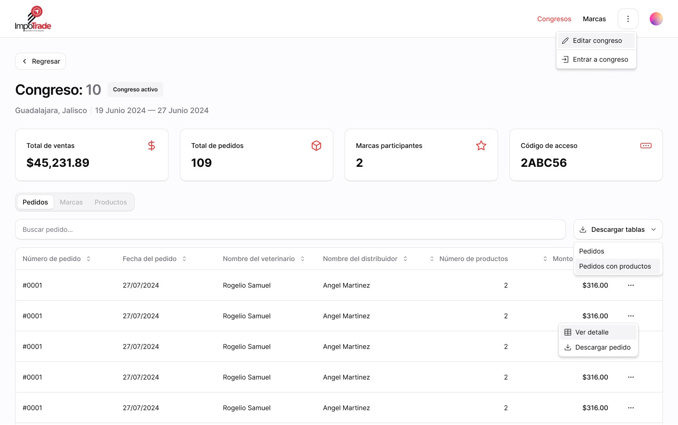Switch to the Marcas tab below the cards

point(71,202)
